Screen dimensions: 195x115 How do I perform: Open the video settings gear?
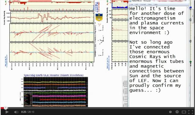(x=177, y=112)
